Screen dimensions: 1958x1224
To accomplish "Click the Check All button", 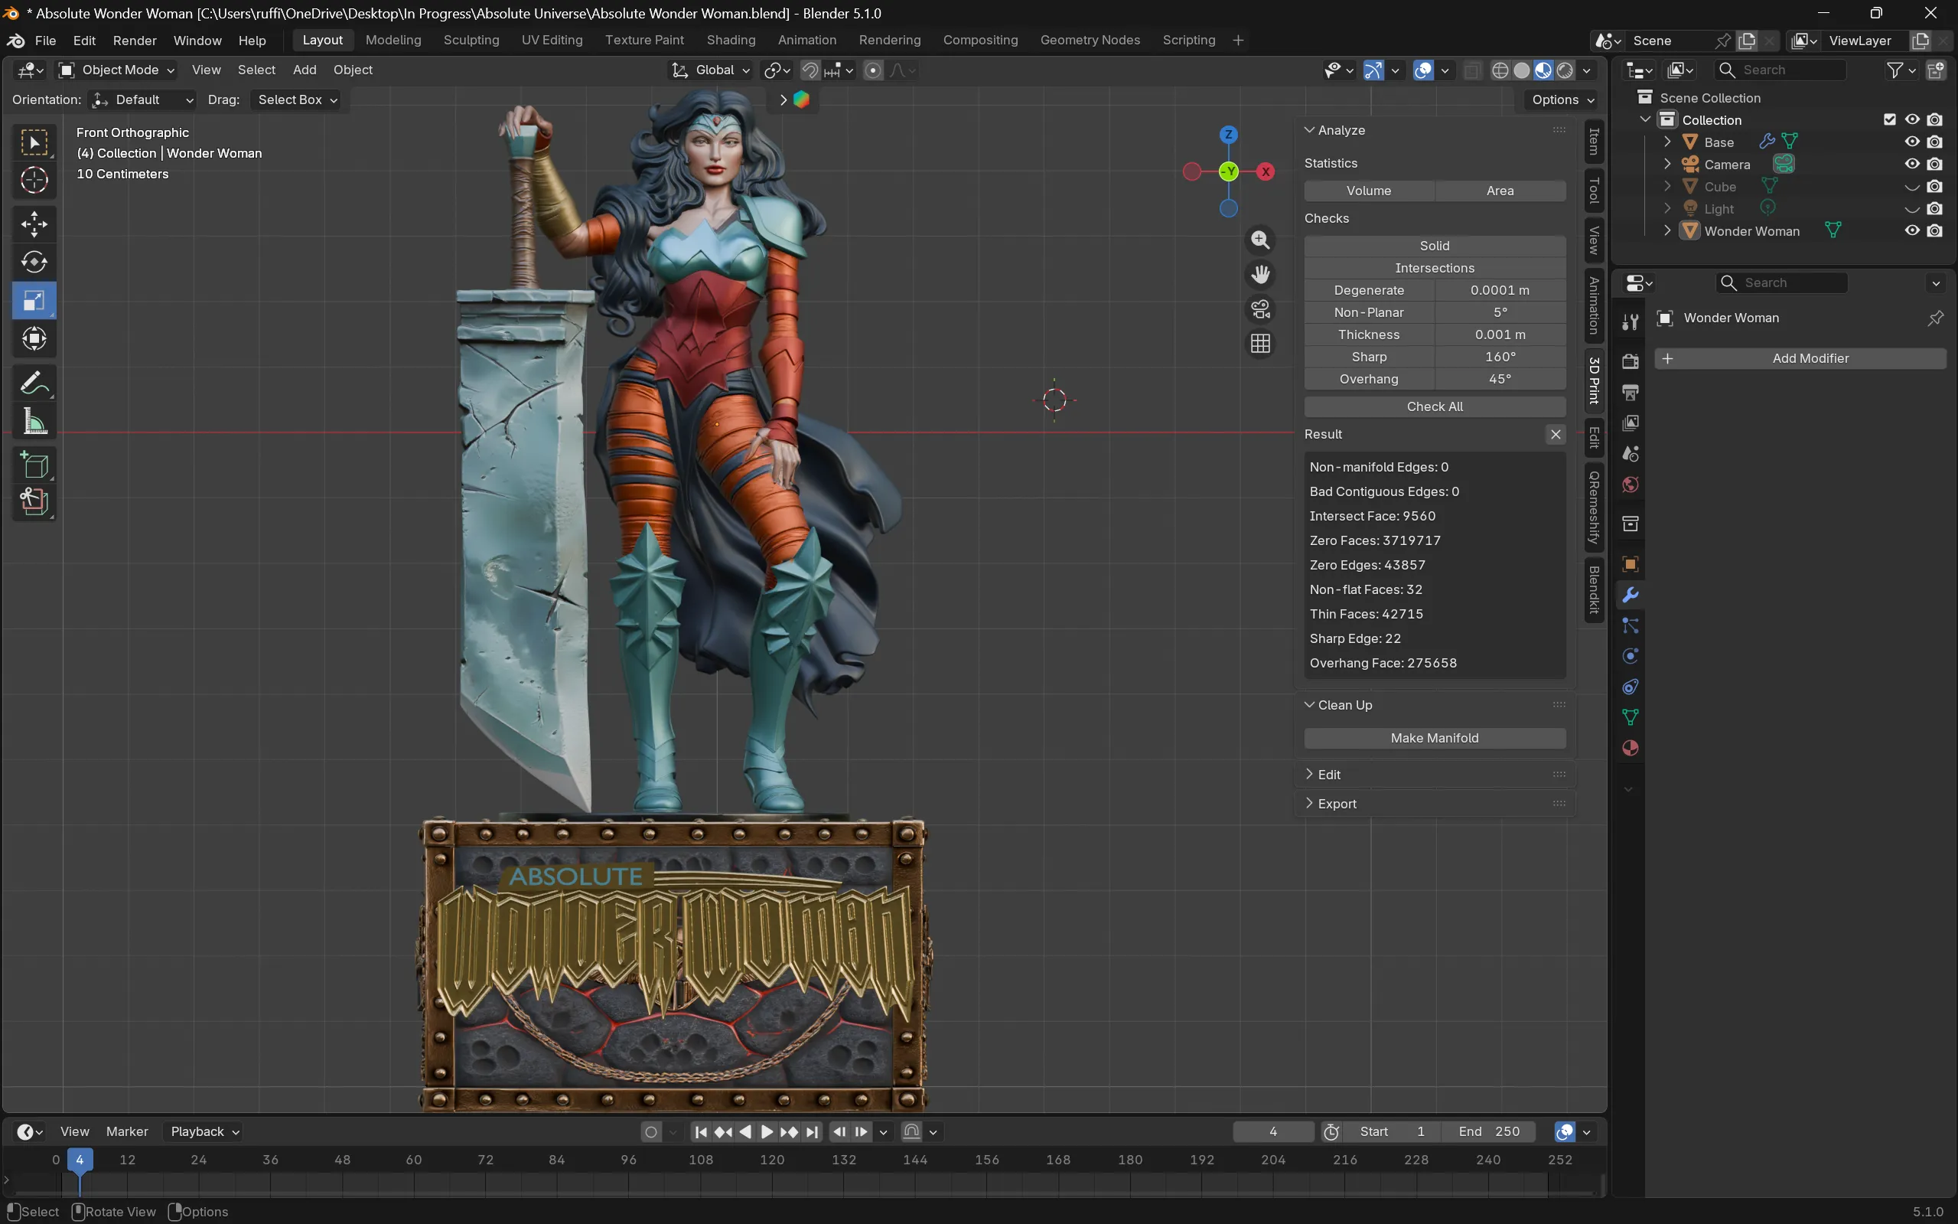I will click(1435, 406).
